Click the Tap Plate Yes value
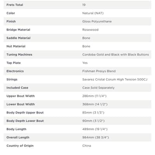This screenshot has height=155, width=155. pyautogui.click(x=85, y=63)
